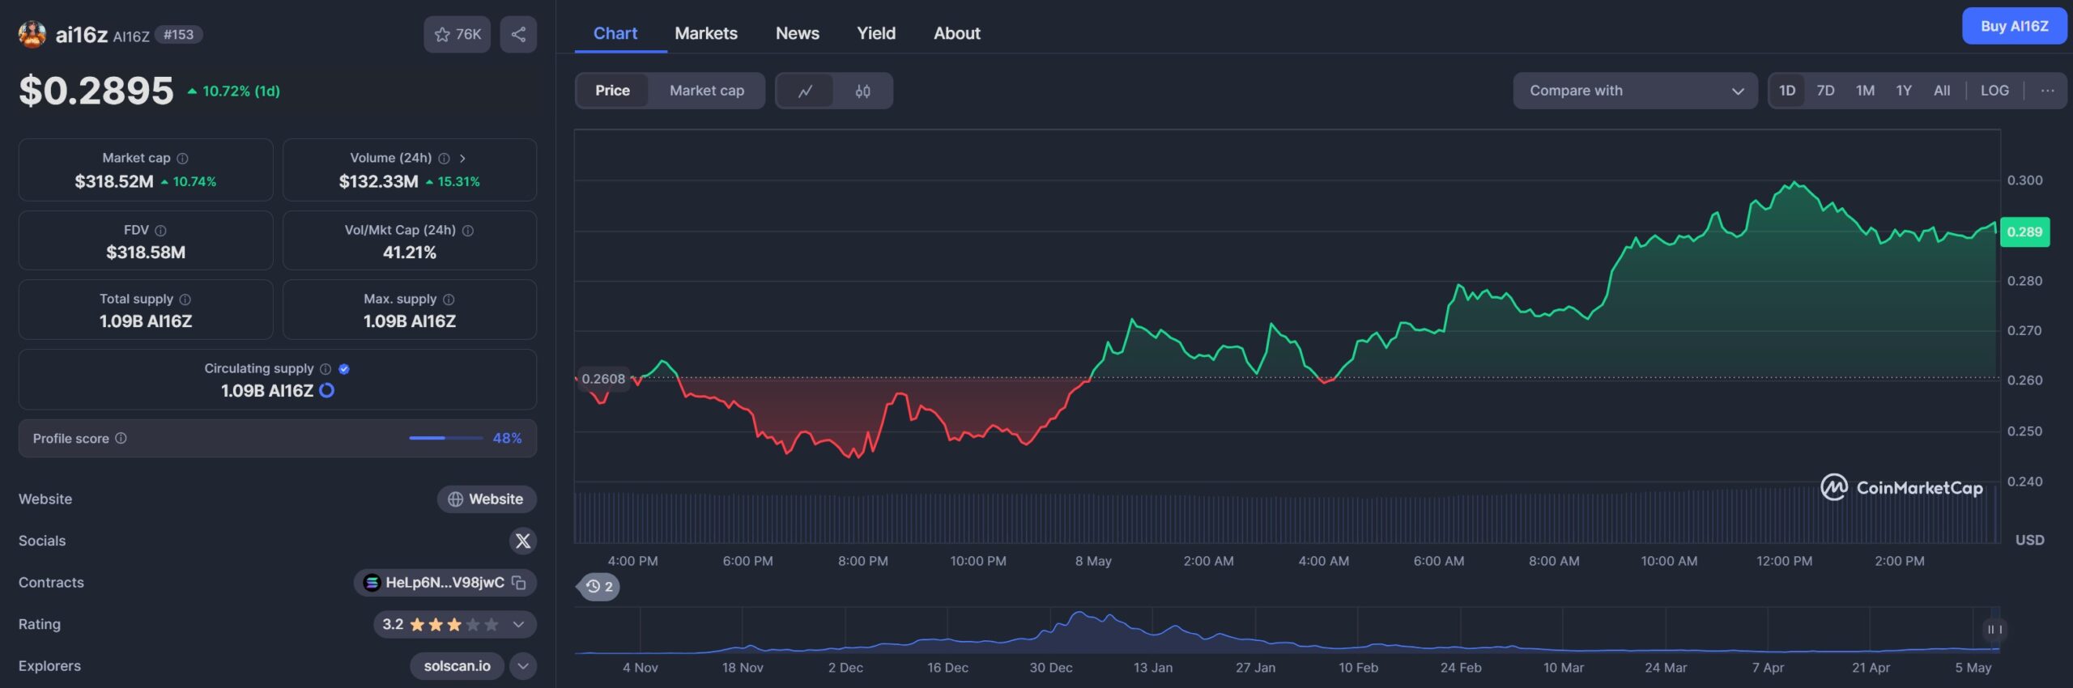
Task: Select the 1Y time range
Action: [1904, 91]
